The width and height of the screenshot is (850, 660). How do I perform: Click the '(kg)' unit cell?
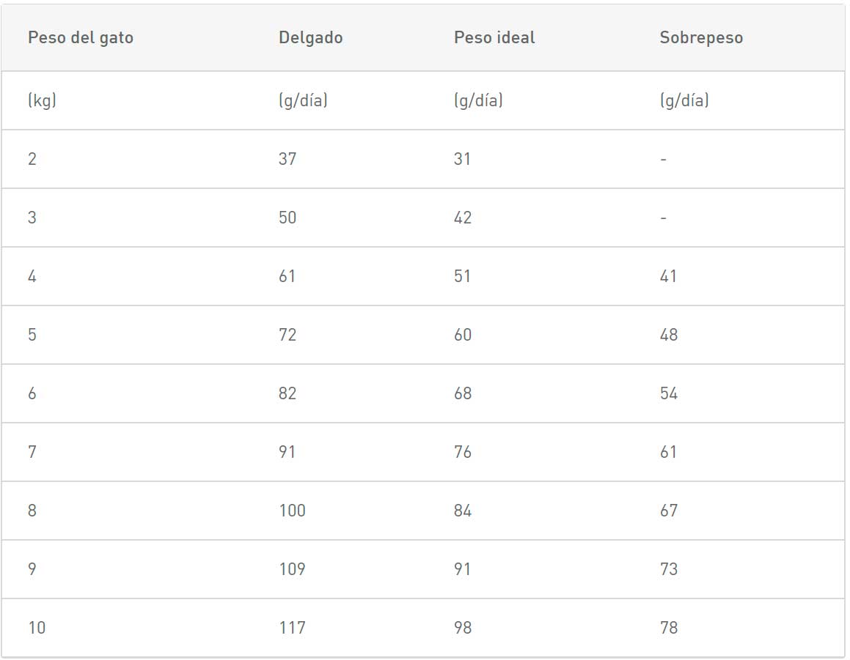[x=42, y=101]
